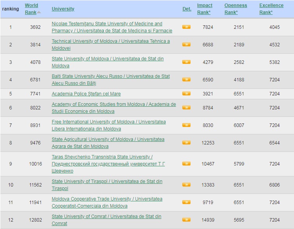Open Nicolae Testemițanu State University of Medicine link
This screenshot has height=229, width=294.
(x=112, y=27)
